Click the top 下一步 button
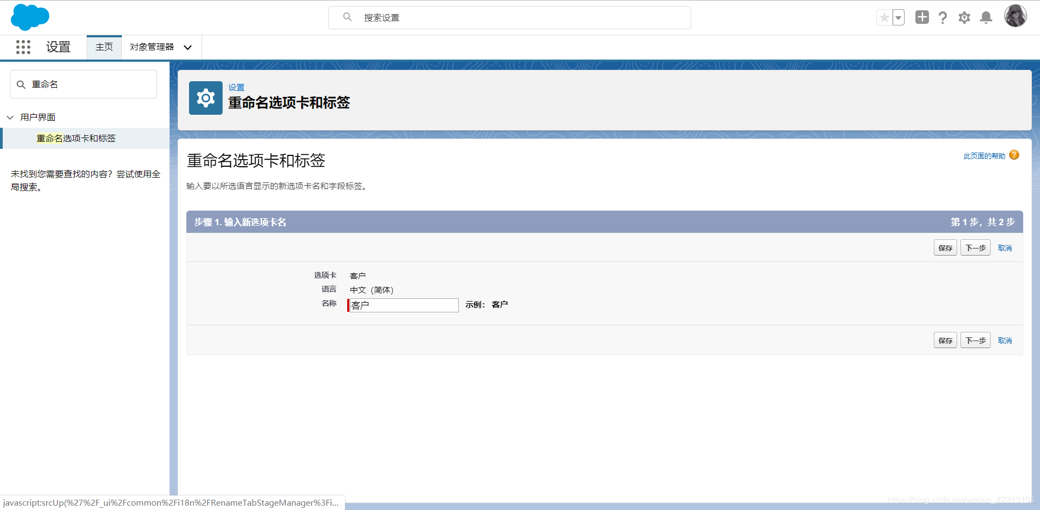Image resolution: width=1040 pixels, height=510 pixels. [x=976, y=248]
